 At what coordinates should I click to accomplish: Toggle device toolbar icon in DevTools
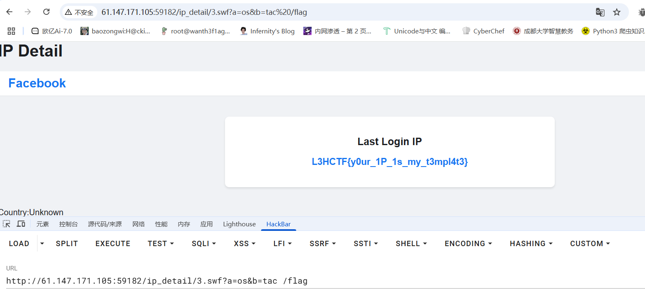pos(21,224)
